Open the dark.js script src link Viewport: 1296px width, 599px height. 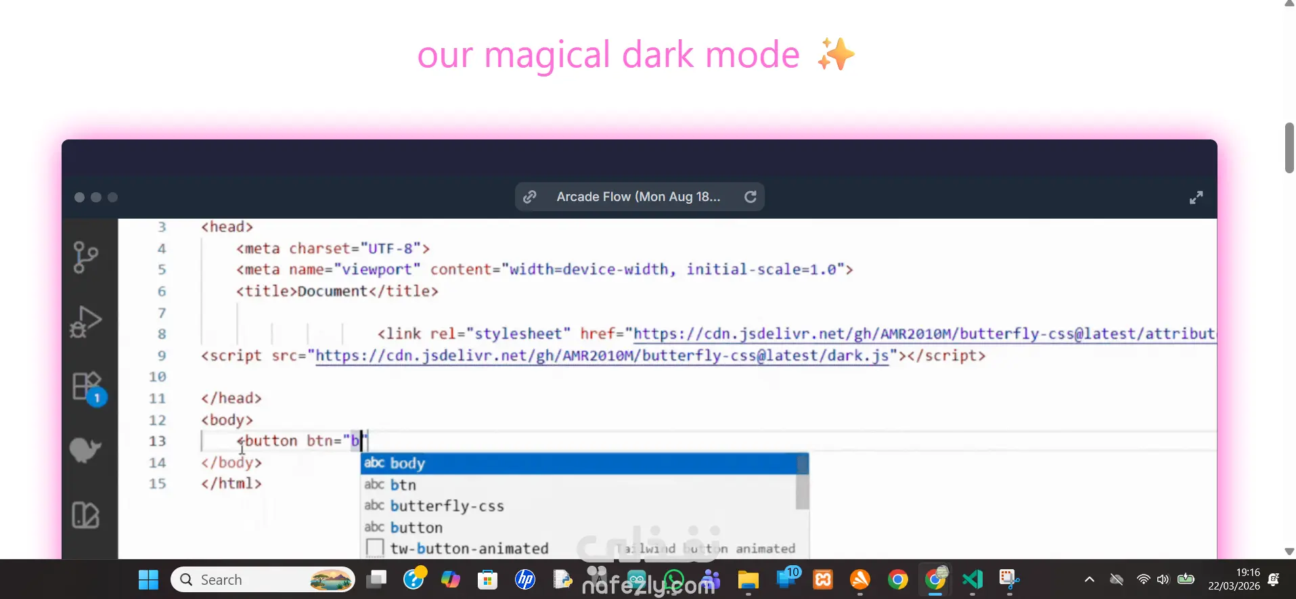tap(602, 355)
